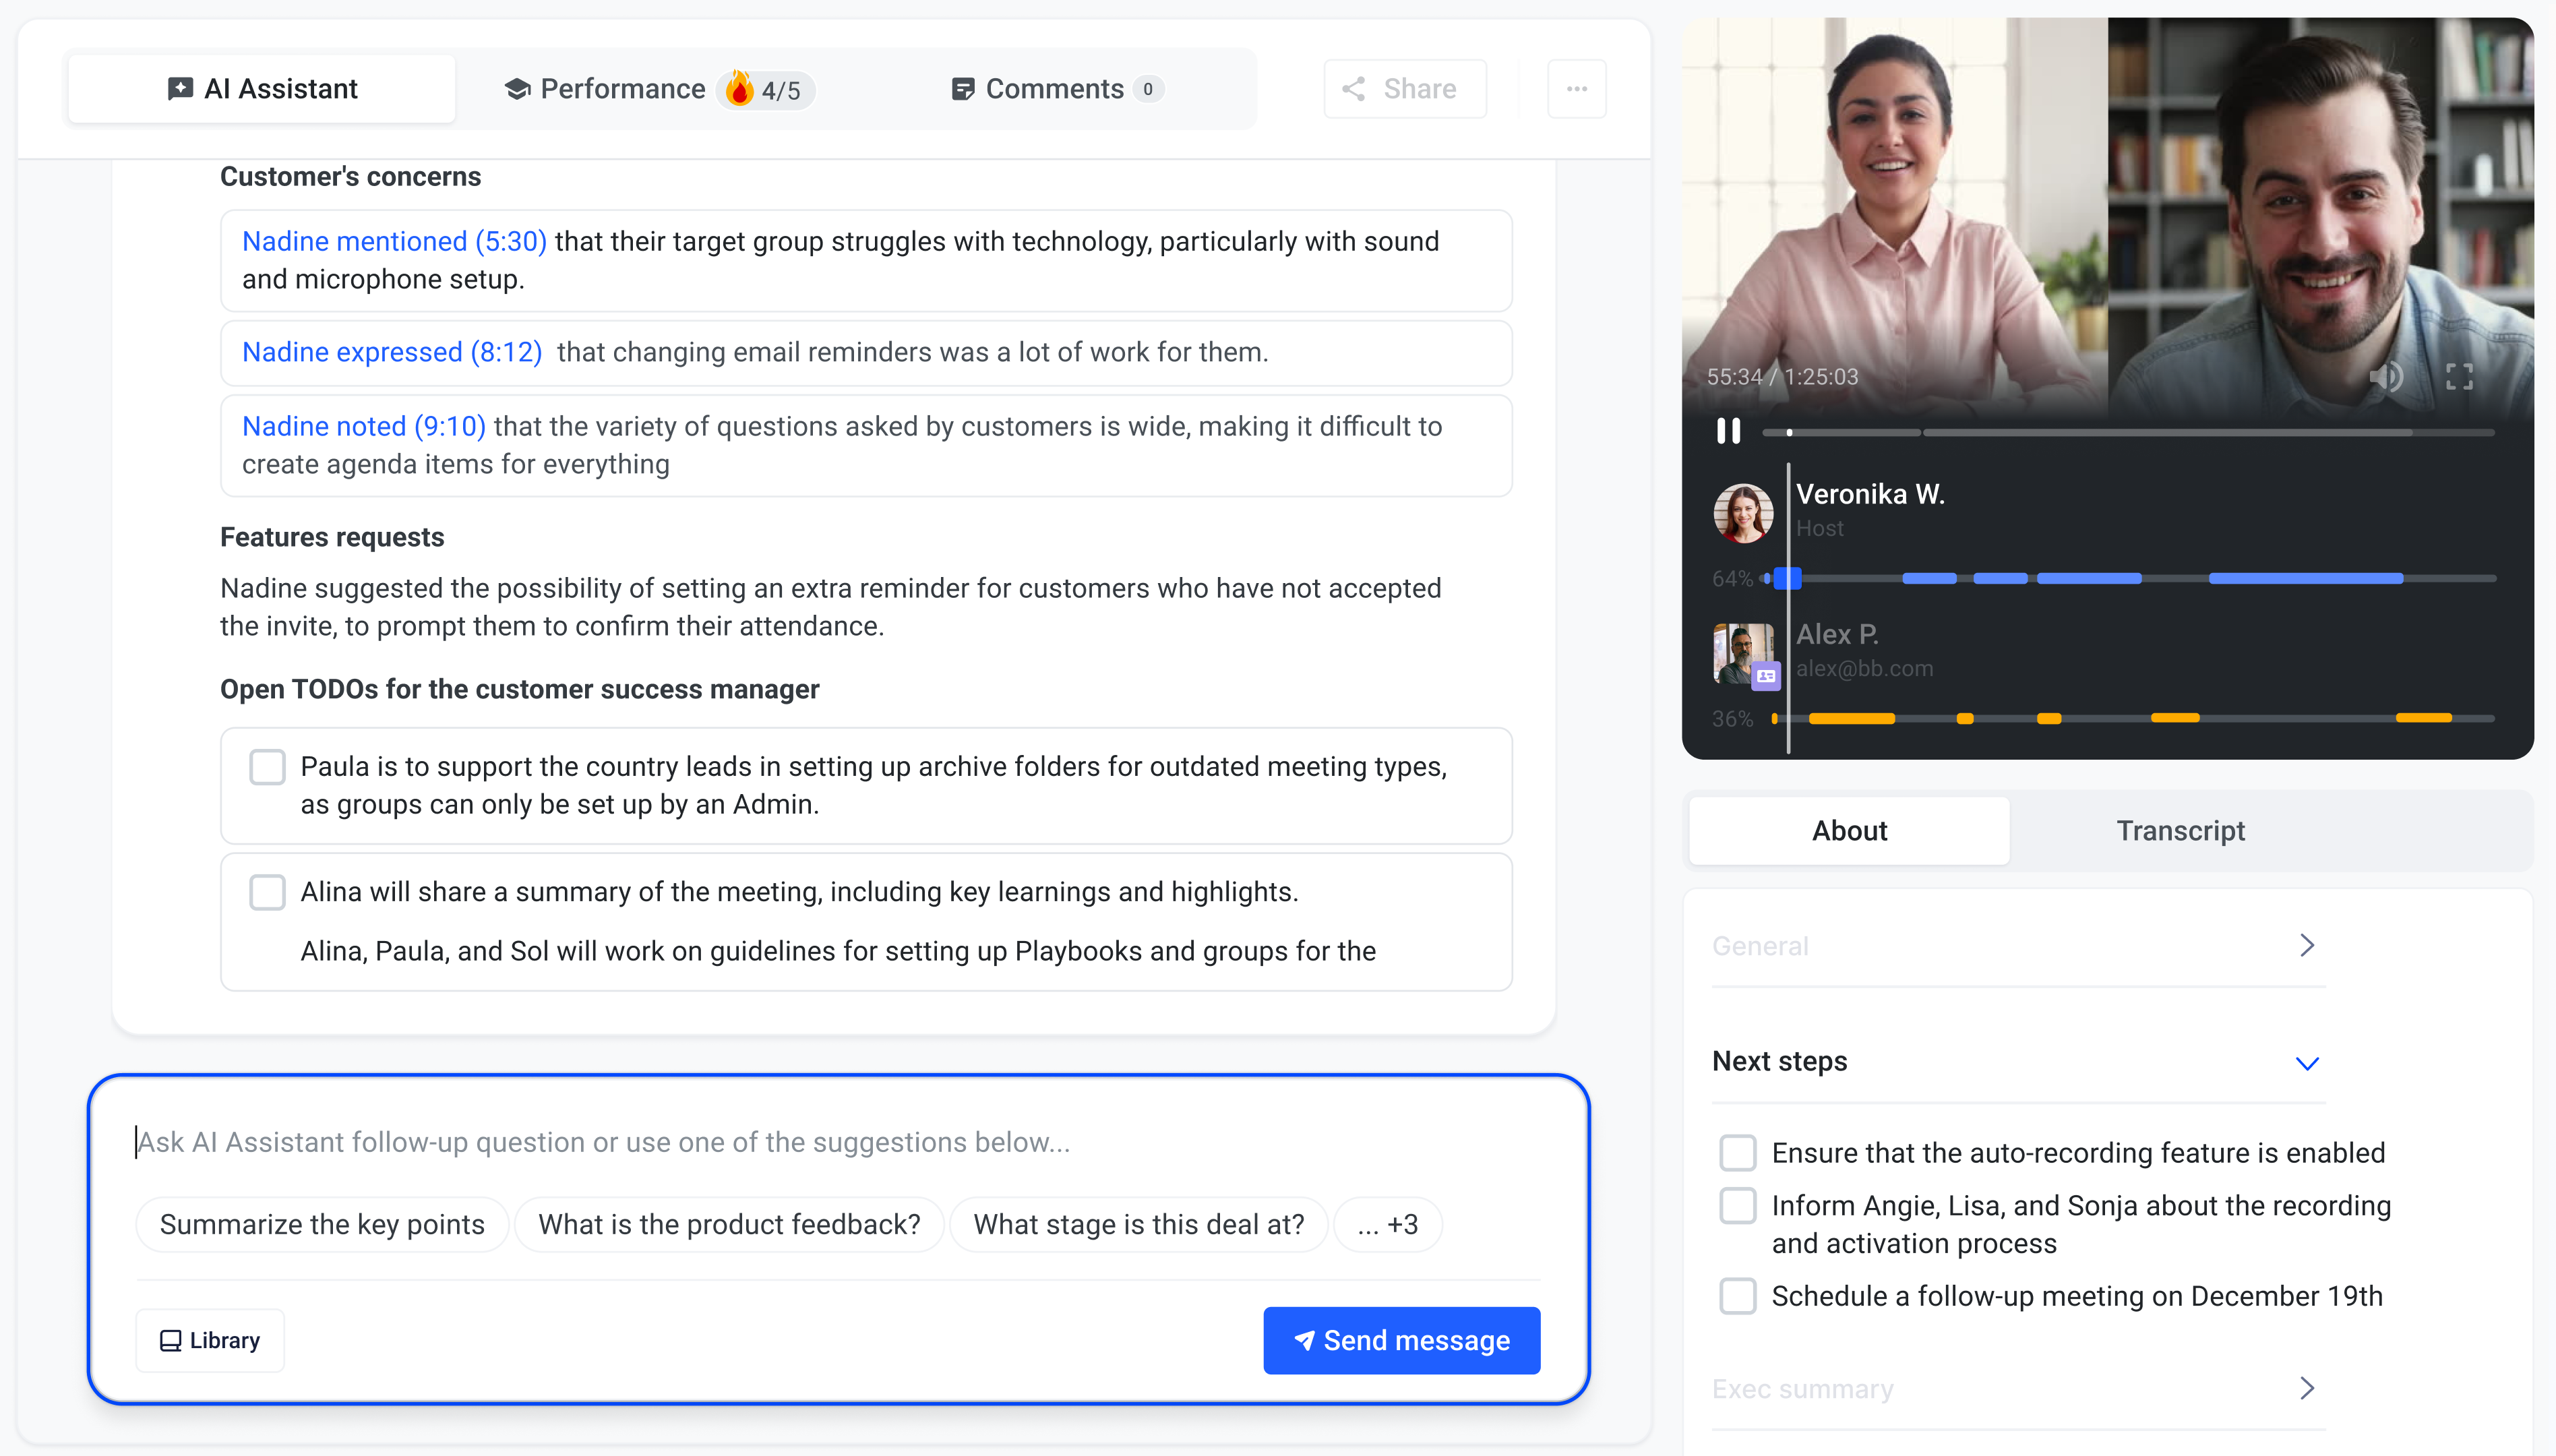Expand the Exec summary section
The image size is (2556, 1456).
pos(2306,1389)
